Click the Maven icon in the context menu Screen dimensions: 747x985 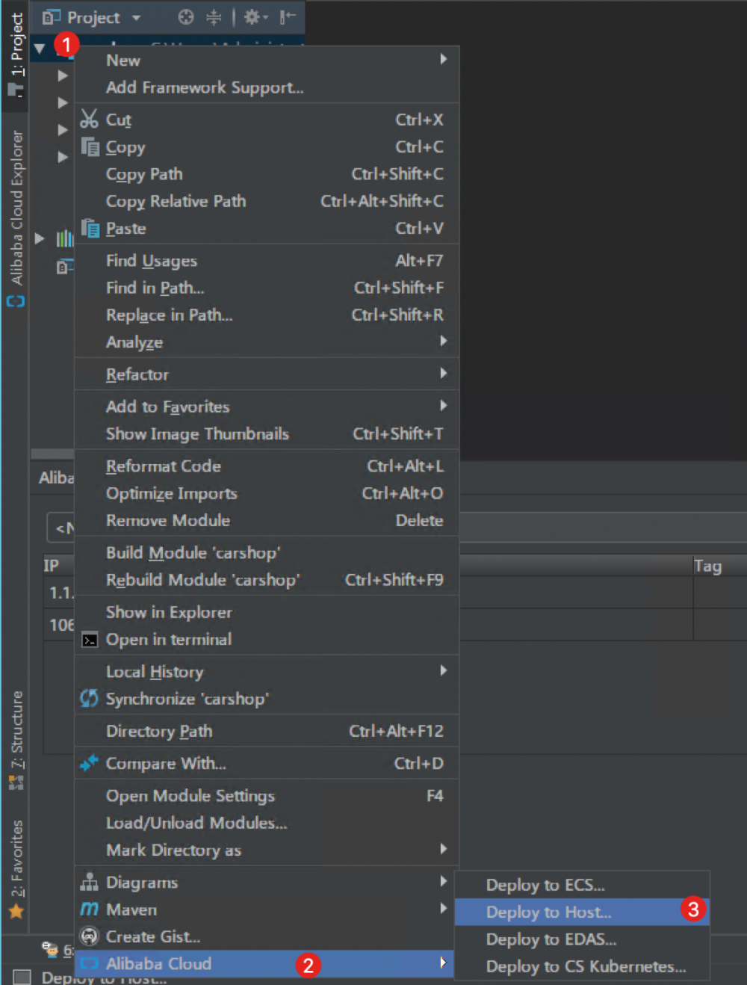pos(89,910)
